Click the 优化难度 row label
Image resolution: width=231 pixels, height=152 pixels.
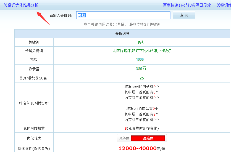pyautogui.click(x=34, y=138)
